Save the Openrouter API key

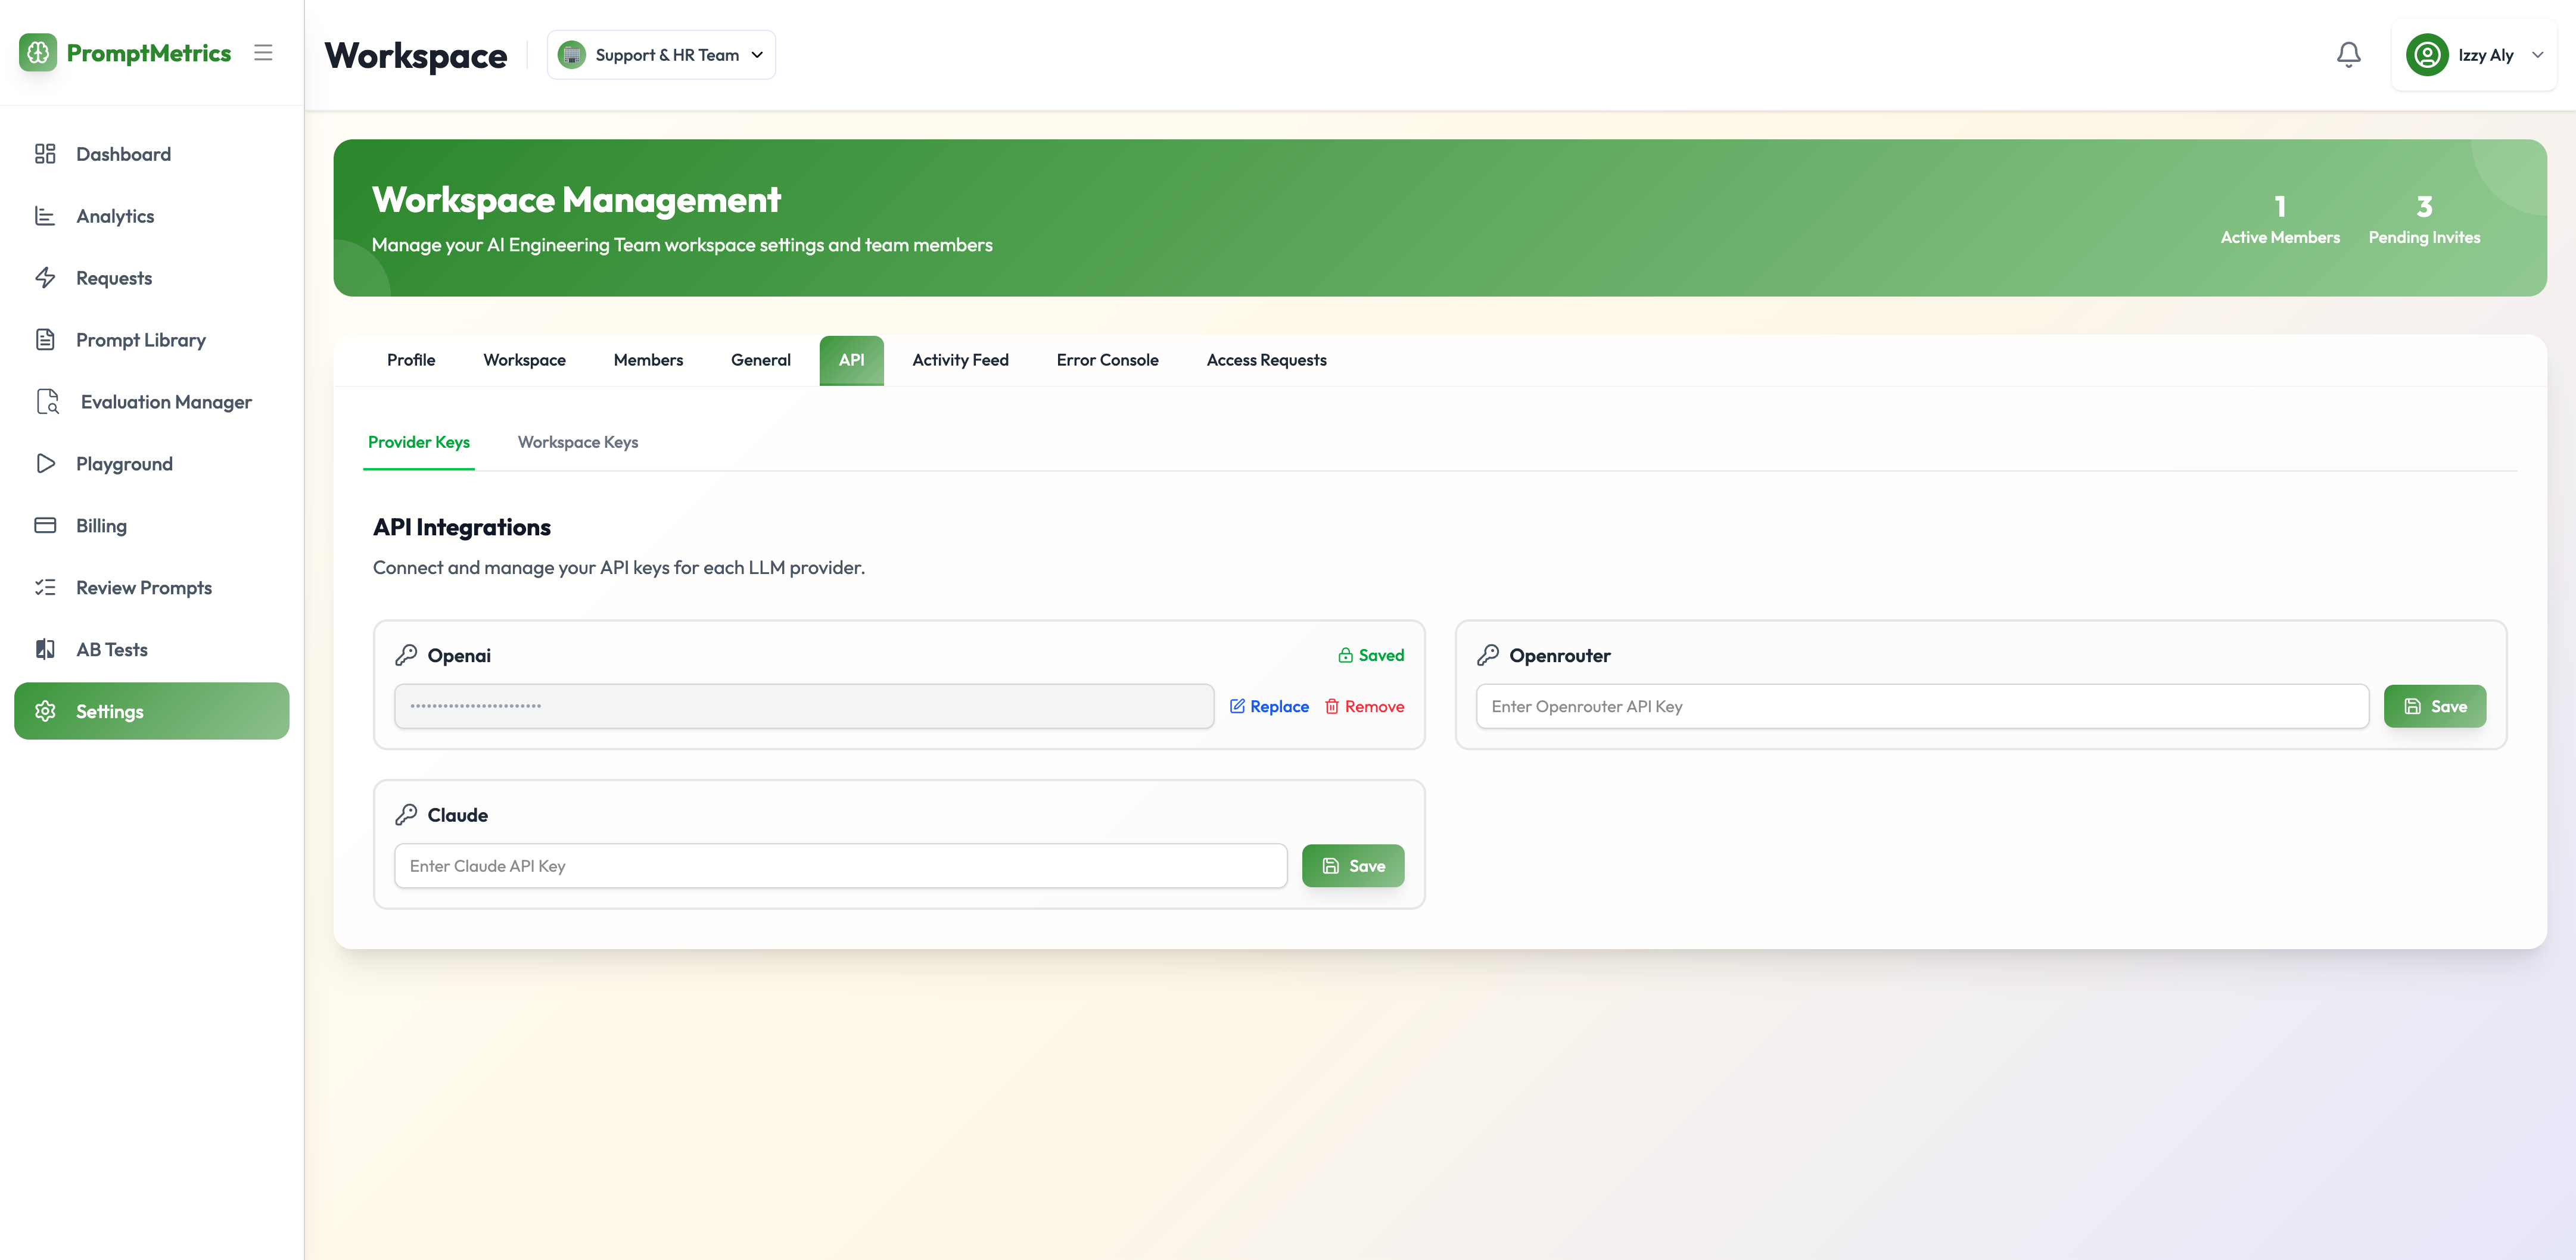[2434, 706]
